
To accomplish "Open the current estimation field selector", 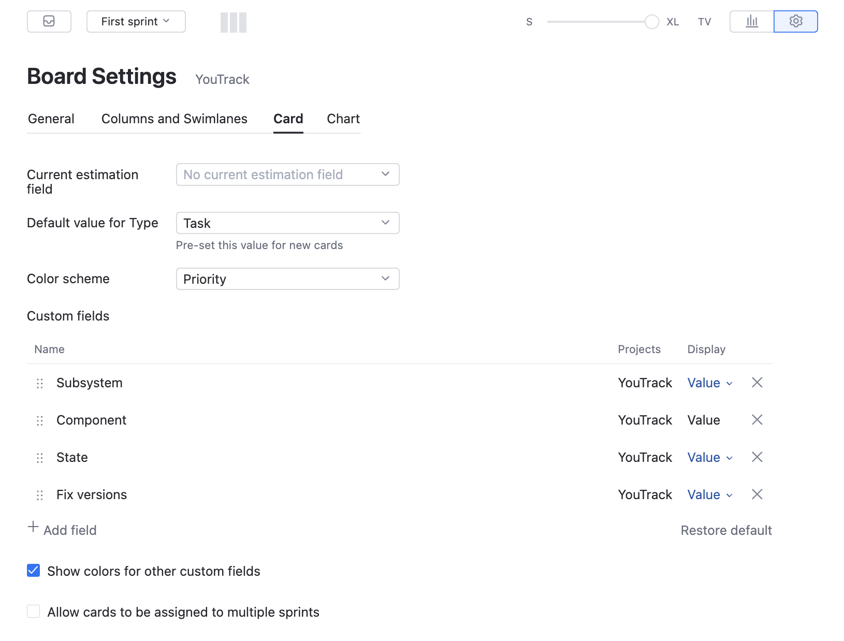I will click(x=287, y=174).
